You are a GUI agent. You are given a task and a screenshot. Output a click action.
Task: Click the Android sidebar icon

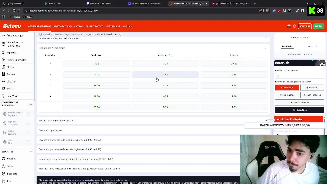point(3,74)
